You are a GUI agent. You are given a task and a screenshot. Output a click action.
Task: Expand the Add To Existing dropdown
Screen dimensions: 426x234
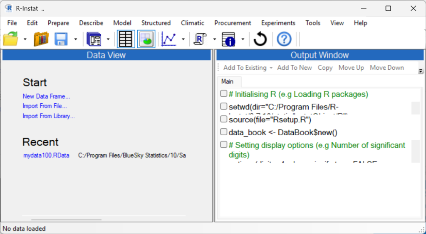coord(271,68)
